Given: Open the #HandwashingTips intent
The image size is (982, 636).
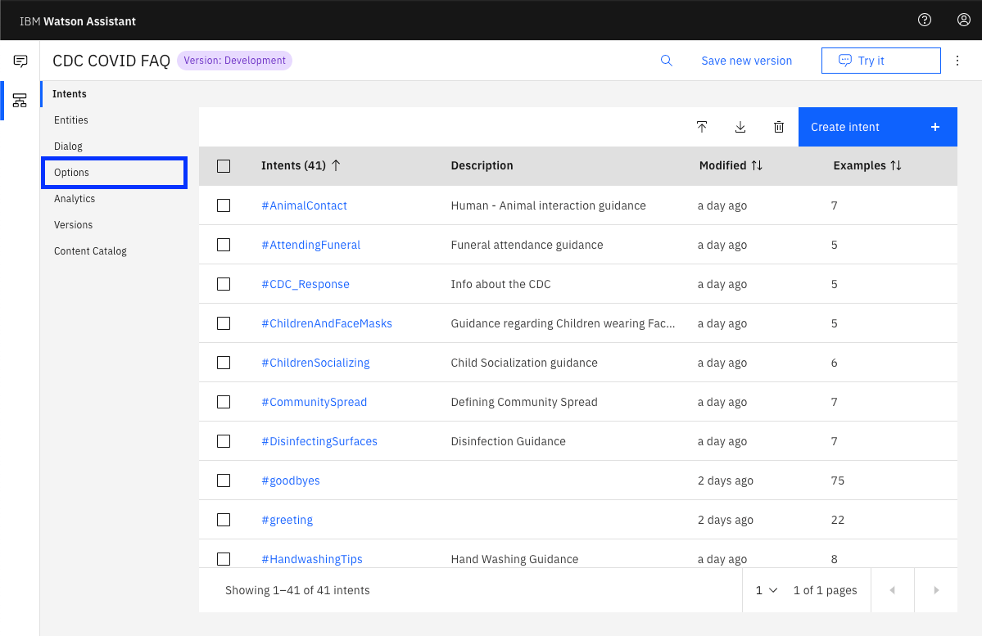Looking at the screenshot, I should 311,559.
